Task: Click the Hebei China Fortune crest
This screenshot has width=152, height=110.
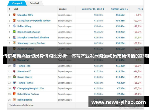Action: coord(14,94)
